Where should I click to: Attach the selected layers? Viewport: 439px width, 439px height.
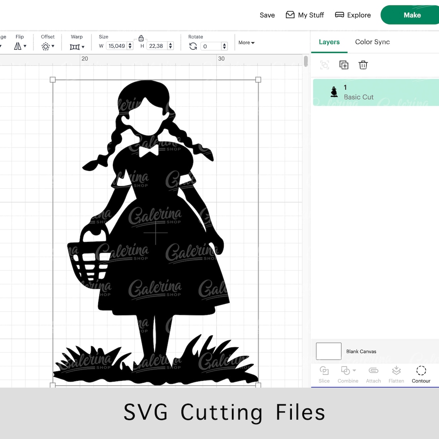[373, 374]
